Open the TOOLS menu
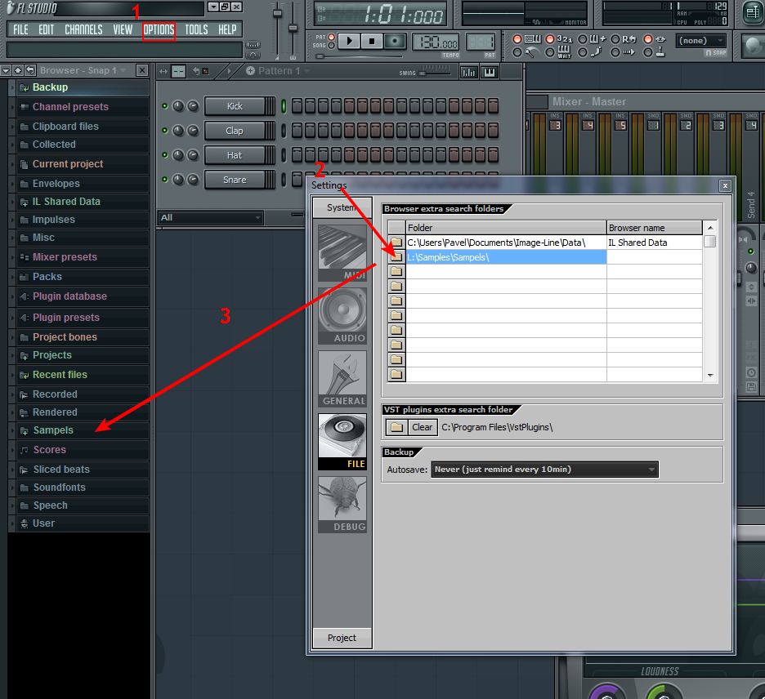This screenshot has height=699, width=765. point(196,29)
